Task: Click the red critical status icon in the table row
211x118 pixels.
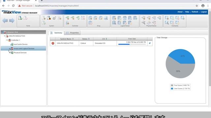Action: pos(53,43)
